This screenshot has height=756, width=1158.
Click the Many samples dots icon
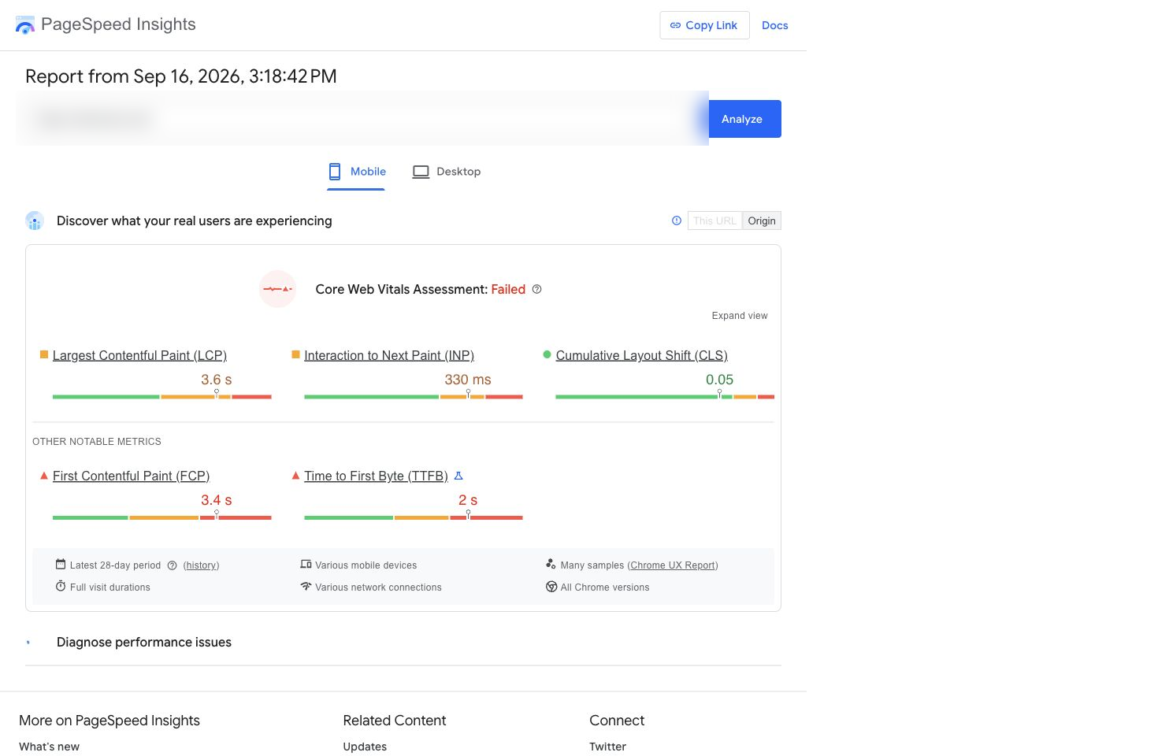(551, 564)
